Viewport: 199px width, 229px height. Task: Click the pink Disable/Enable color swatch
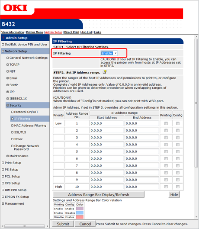tap(80, 217)
